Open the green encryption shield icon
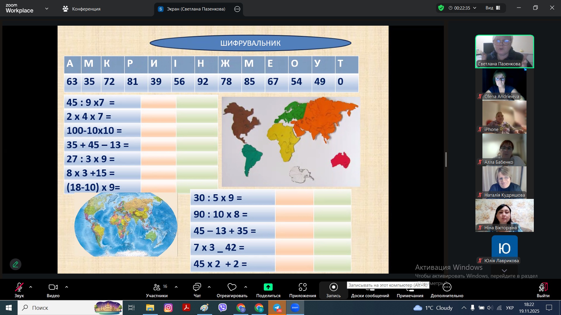The width and height of the screenshot is (561, 315). [x=441, y=8]
